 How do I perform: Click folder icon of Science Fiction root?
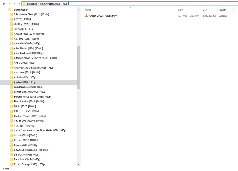[x=10, y=10]
